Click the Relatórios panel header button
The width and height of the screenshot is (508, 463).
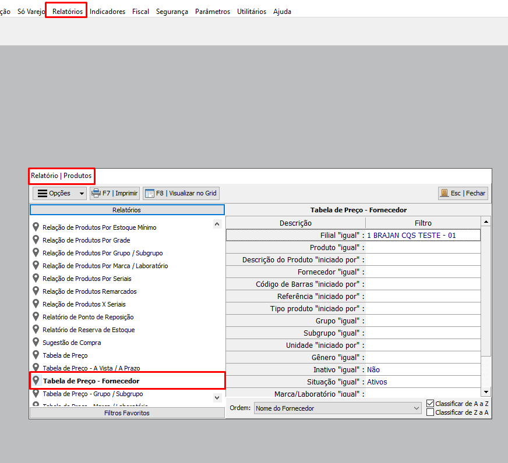coord(126,210)
